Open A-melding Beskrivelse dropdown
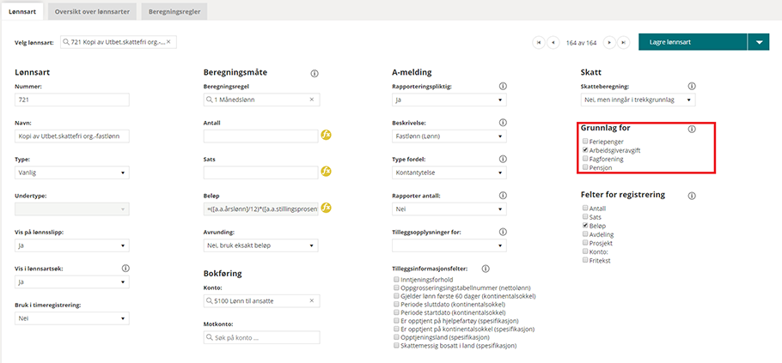 [449, 136]
